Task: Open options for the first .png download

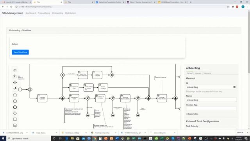Action: coord(27,133)
